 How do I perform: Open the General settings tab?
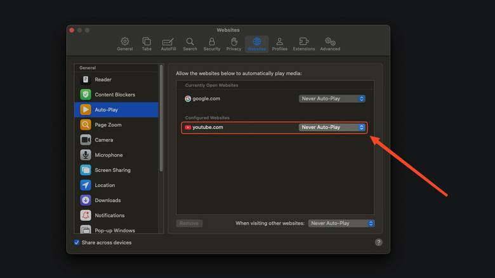(125, 44)
